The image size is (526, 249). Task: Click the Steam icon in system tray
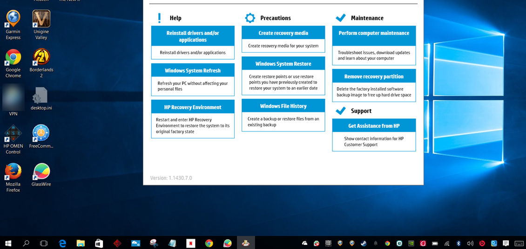pyautogui.click(x=364, y=243)
